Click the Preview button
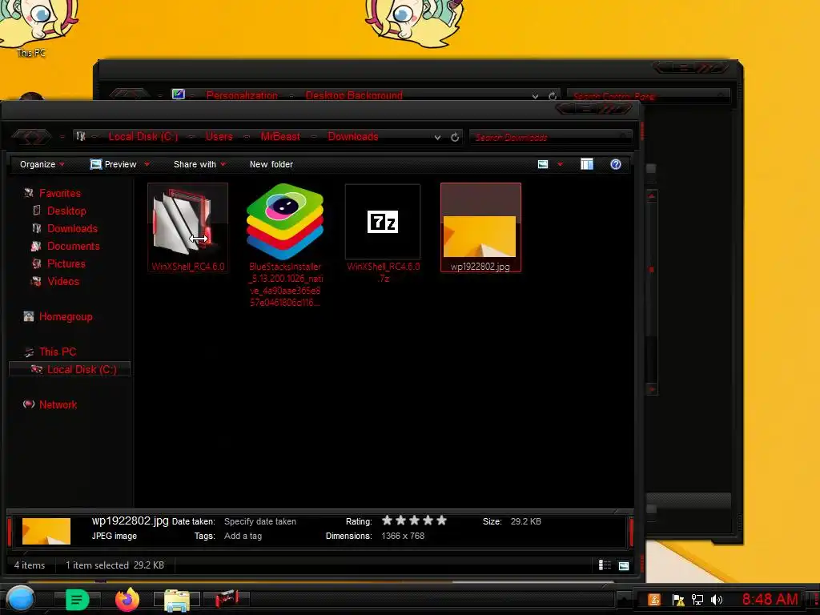This screenshot has height=615, width=820. pos(114,164)
